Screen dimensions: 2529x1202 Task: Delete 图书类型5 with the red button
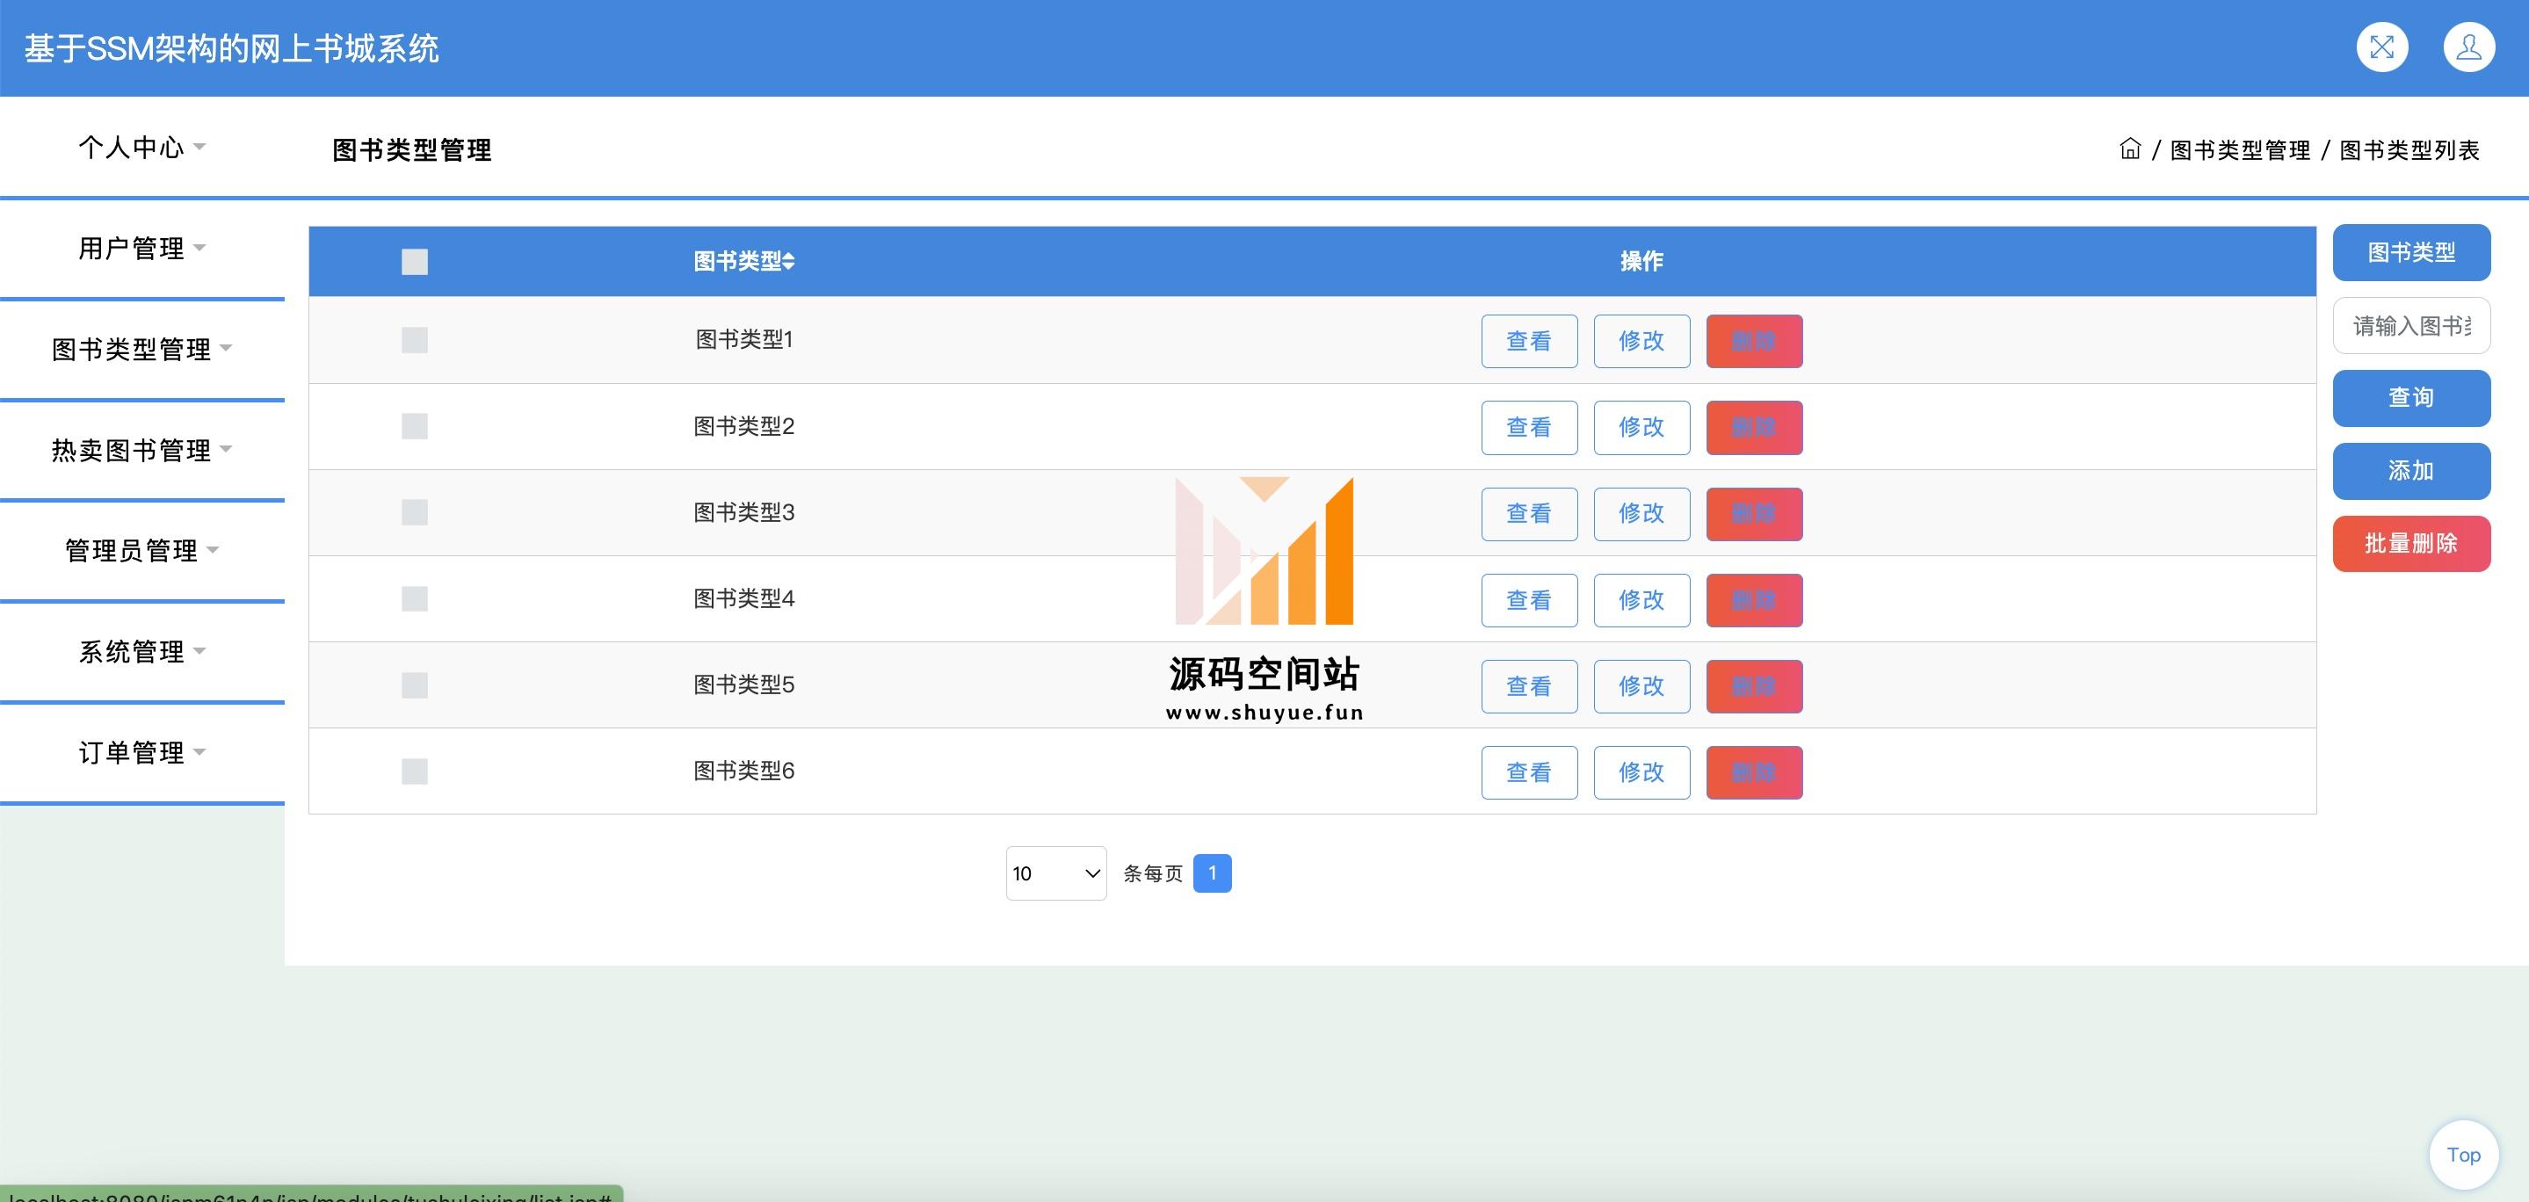(1753, 686)
